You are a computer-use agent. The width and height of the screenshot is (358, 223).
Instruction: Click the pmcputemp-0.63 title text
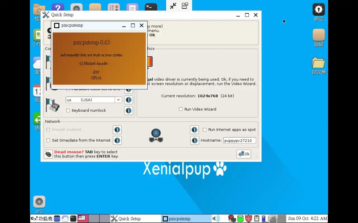click(x=91, y=42)
